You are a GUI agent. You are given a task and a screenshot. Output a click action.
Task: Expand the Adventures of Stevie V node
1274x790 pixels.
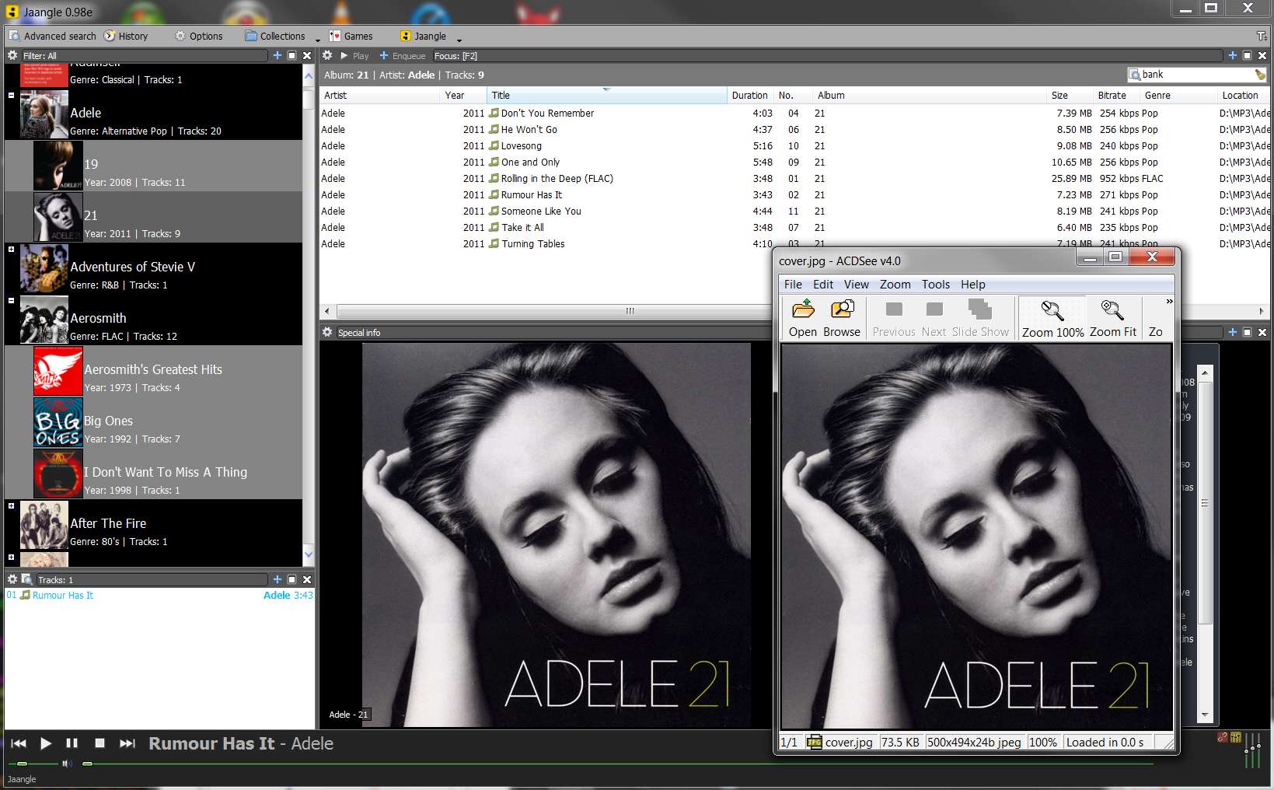11,250
